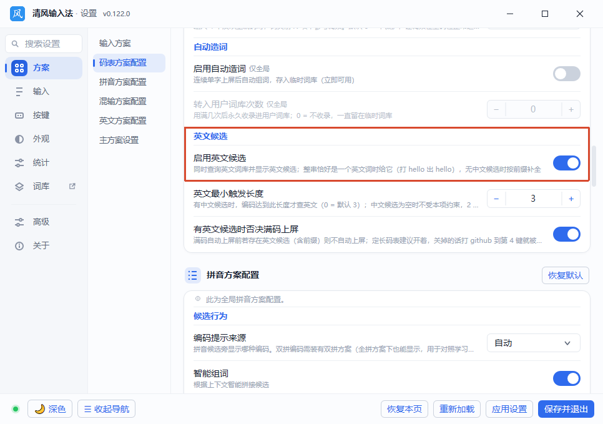The height and width of the screenshot is (424, 603).
Task: Click the 外观 half-circle icon in sidebar
Action: [19, 139]
